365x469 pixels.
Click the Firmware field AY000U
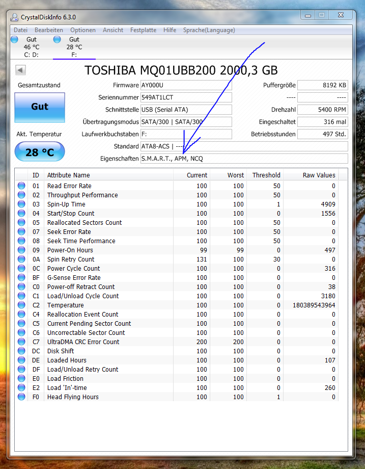186,85
